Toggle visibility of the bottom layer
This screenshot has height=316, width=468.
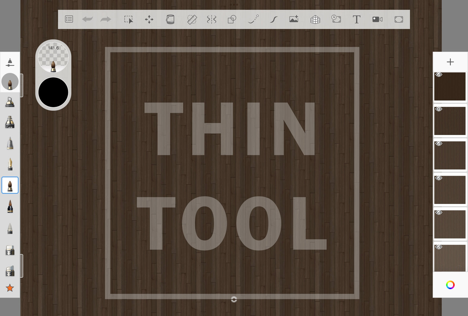point(439,247)
